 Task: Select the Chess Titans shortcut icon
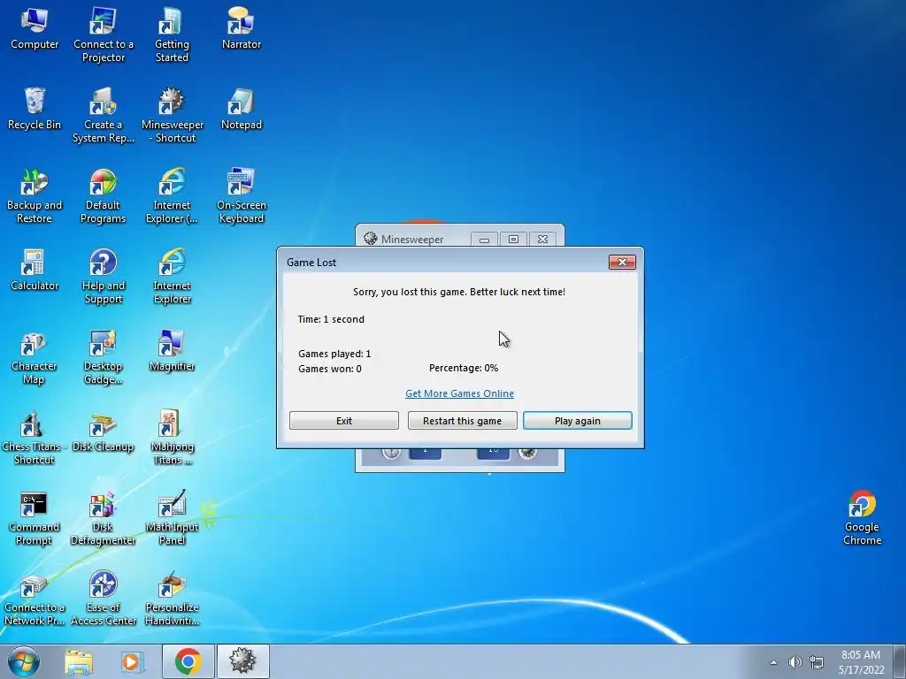[34, 437]
